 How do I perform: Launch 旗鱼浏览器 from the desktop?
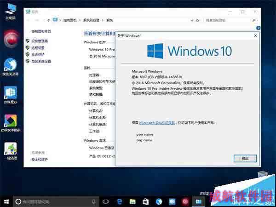pyautogui.click(x=11, y=67)
